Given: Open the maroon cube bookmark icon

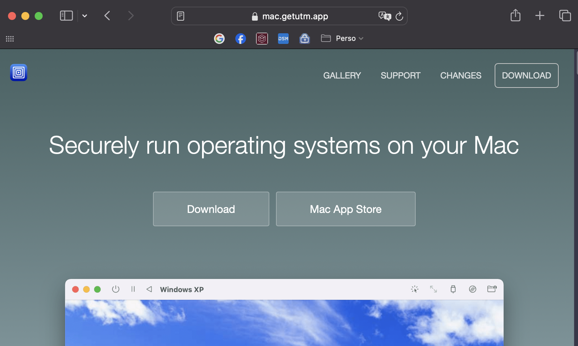Looking at the screenshot, I should pyautogui.click(x=262, y=39).
